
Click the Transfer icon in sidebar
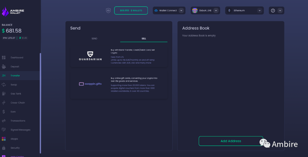tap(4, 76)
